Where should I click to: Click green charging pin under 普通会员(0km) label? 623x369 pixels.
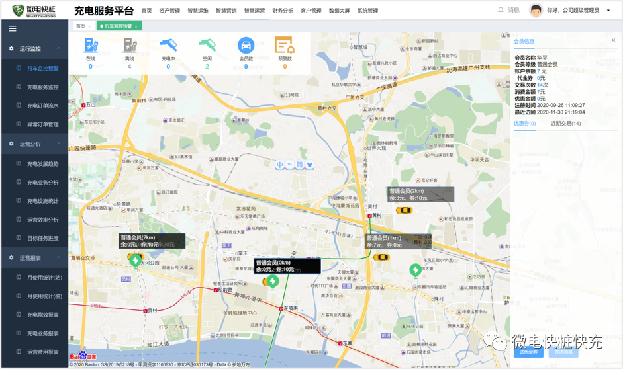(273, 282)
